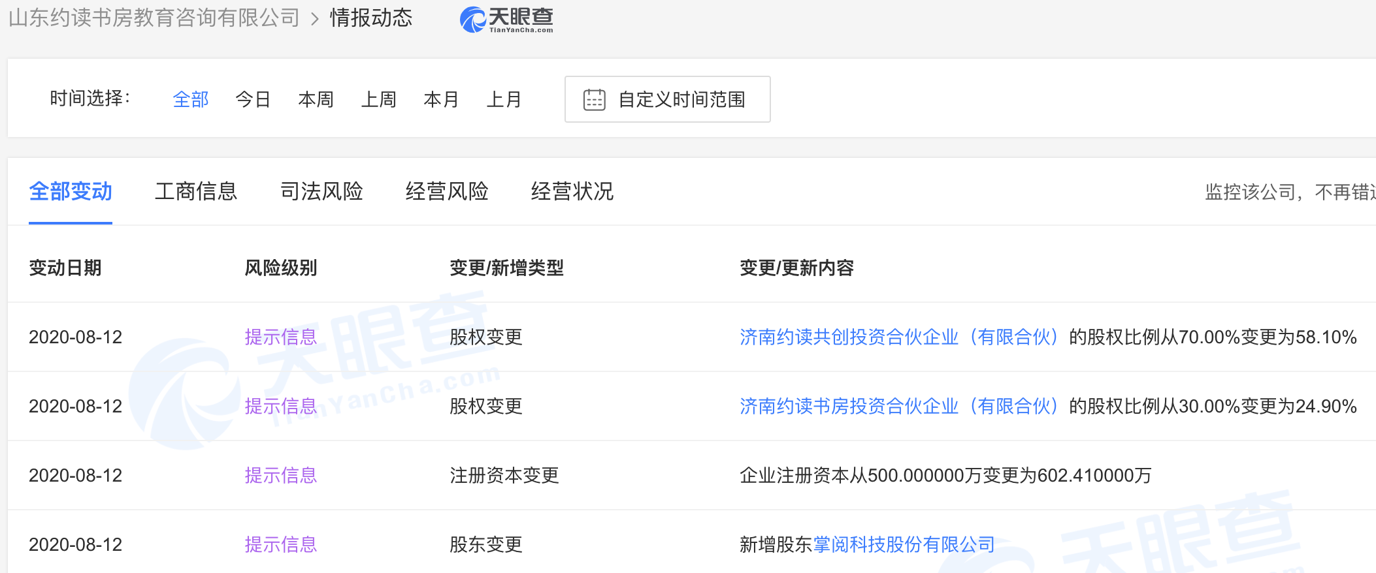The image size is (1376, 573).
Task: Switch to the 经营风险 tab
Action: [x=447, y=192]
